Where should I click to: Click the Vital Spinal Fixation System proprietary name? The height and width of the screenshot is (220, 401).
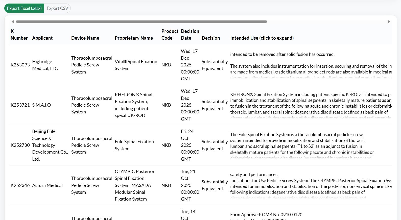click(x=136, y=65)
